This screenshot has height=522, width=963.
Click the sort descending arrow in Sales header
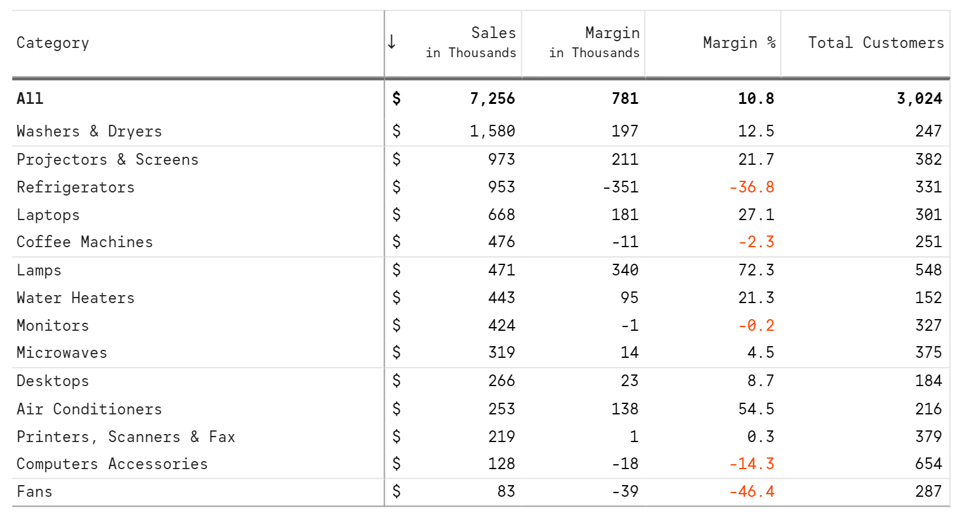pos(391,42)
